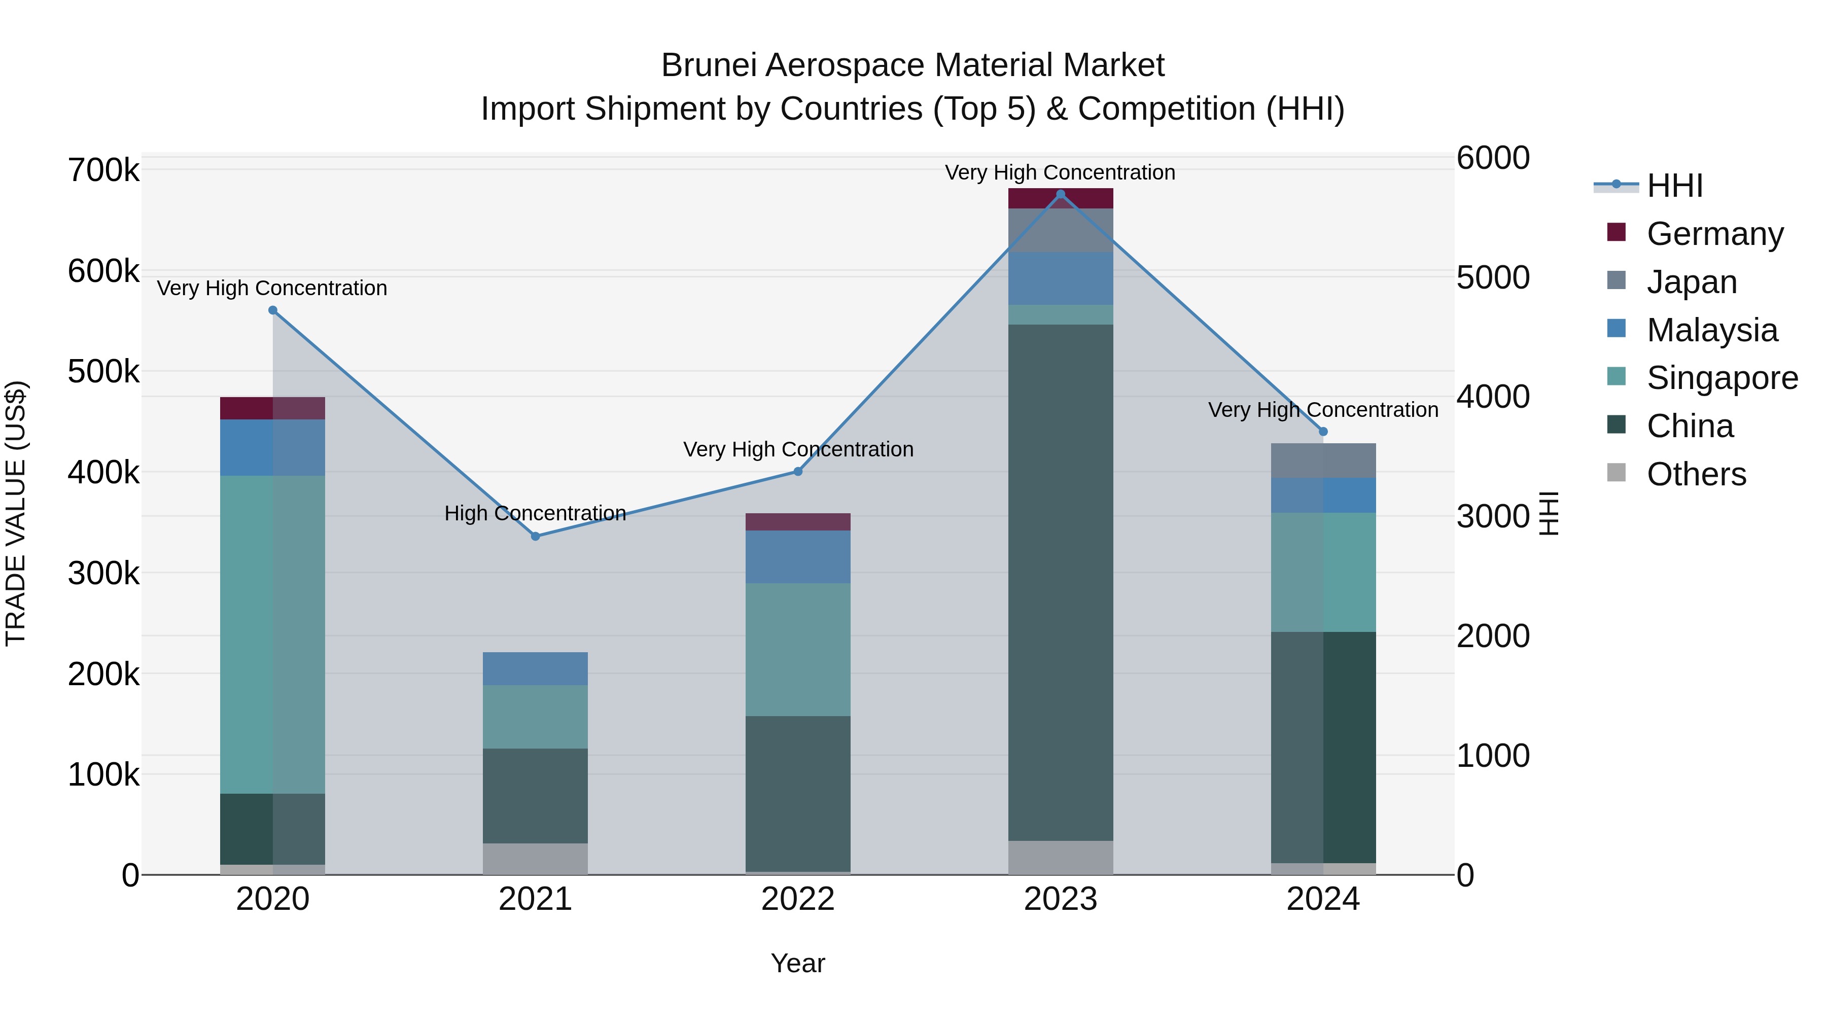The height and width of the screenshot is (1027, 1826).
Task: Click the 2020 Germany bar segment
Action: [273, 408]
